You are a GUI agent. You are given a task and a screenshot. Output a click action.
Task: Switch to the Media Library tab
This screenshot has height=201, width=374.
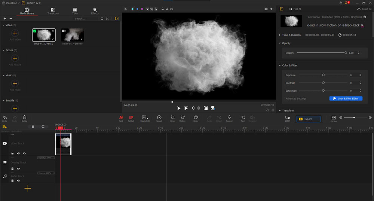pyautogui.click(x=27, y=11)
